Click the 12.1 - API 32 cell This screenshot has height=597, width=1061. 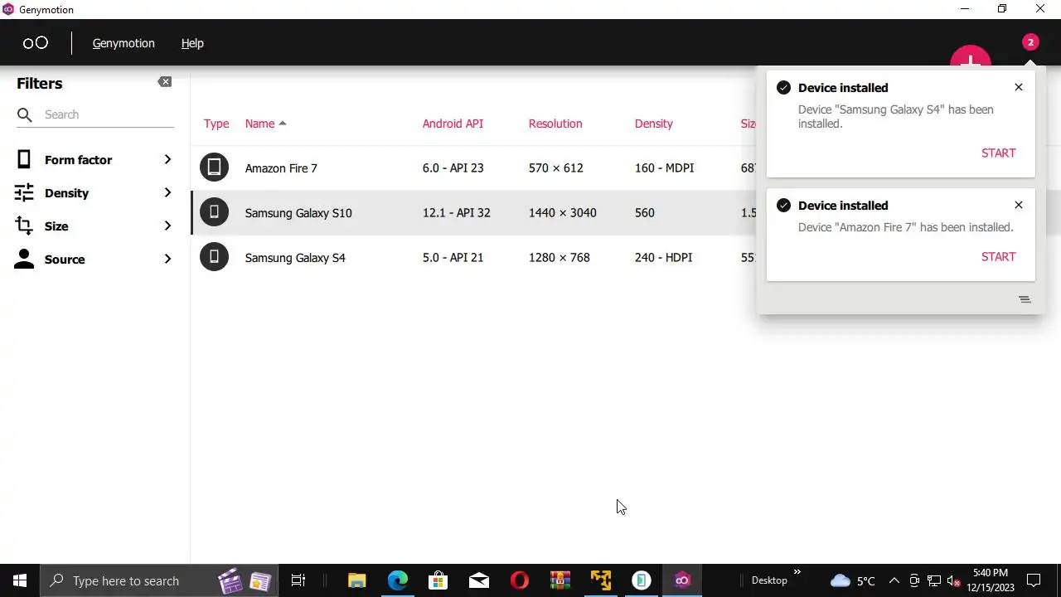tap(456, 213)
